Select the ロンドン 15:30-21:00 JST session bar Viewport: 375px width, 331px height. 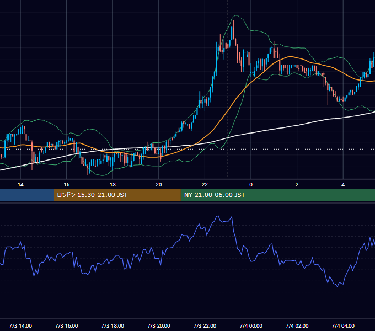(117, 195)
